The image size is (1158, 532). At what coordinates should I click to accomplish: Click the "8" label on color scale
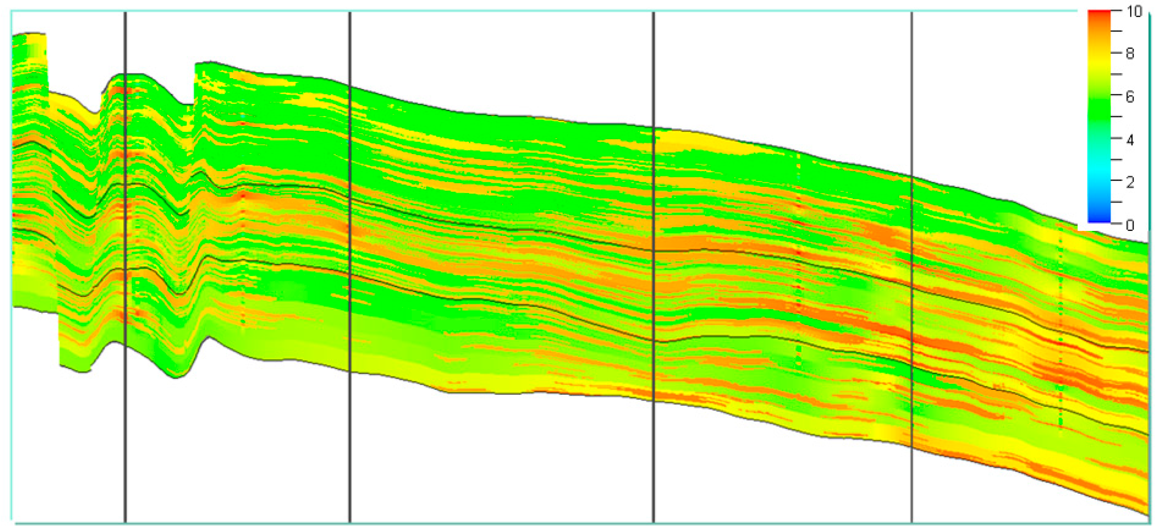pyautogui.click(x=1130, y=54)
